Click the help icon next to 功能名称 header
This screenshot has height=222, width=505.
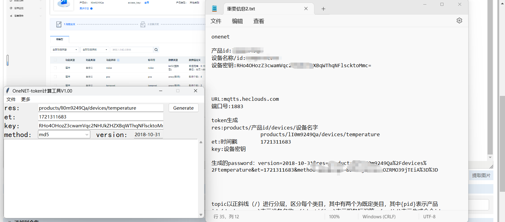118,60
